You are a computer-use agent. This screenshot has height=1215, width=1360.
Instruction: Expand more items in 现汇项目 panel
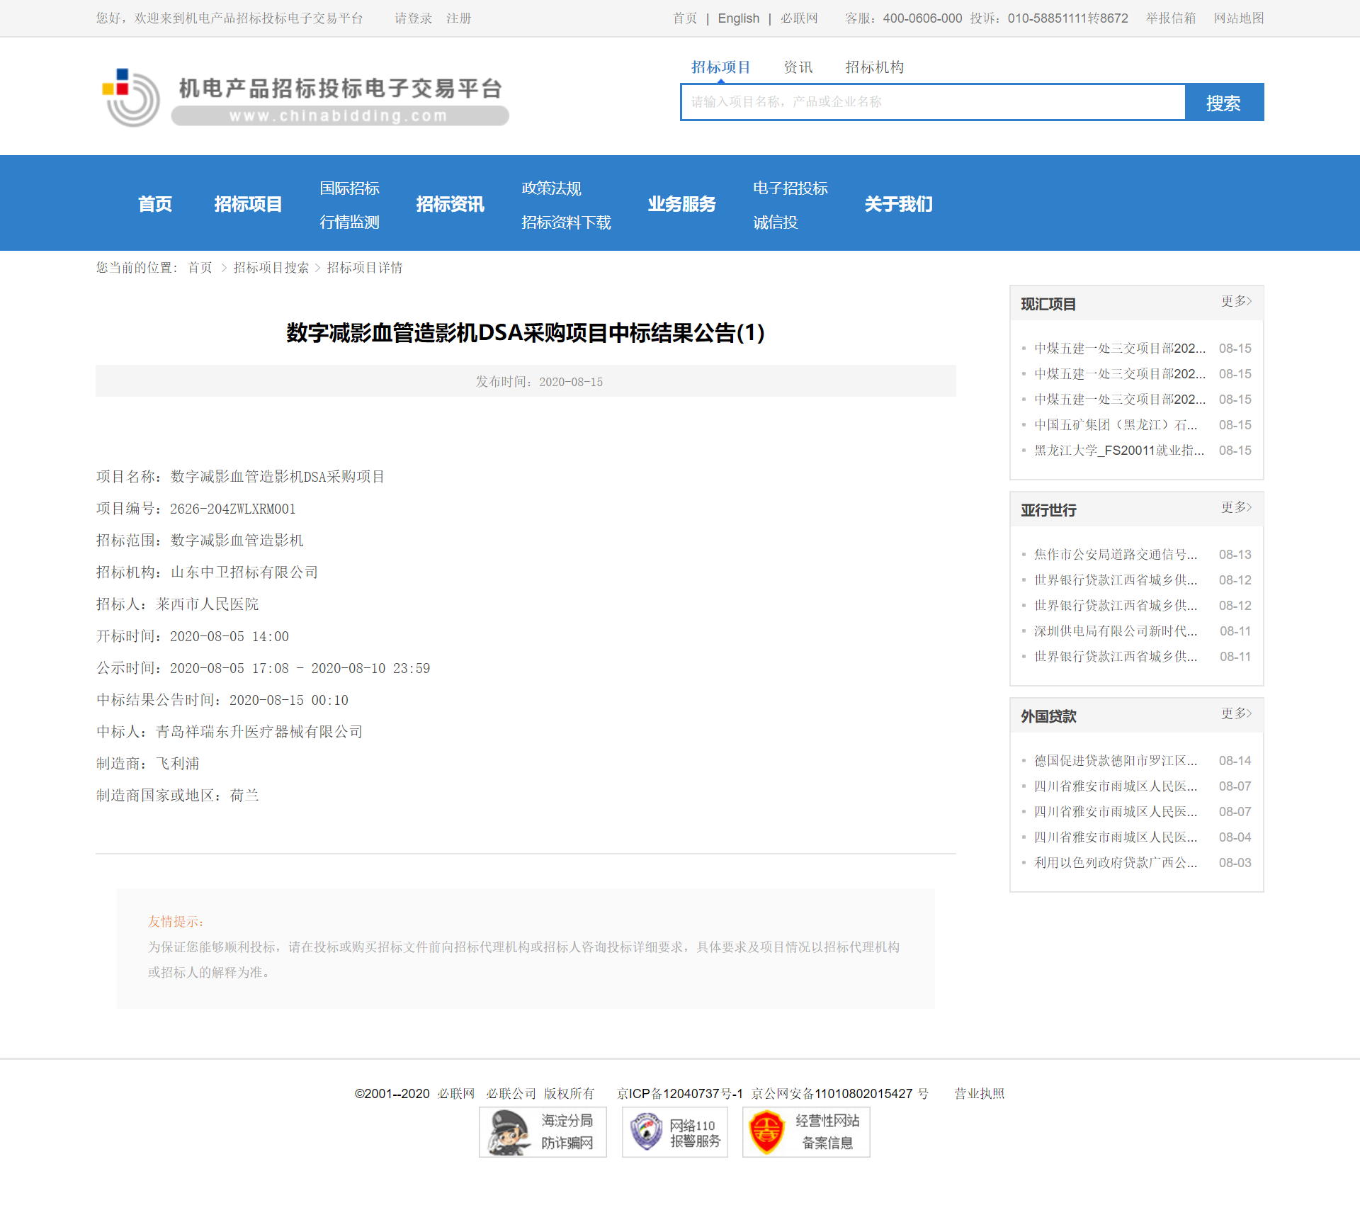[x=1235, y=301]
